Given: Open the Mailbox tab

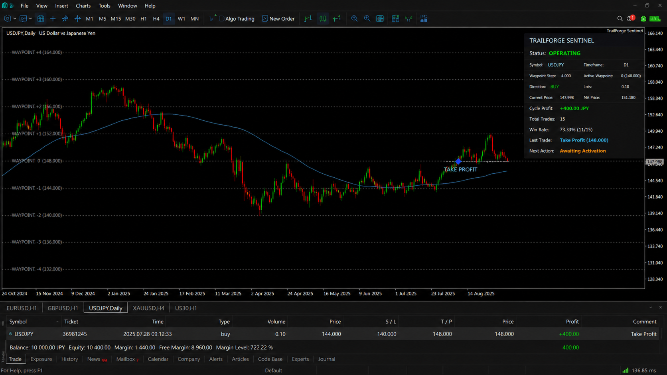Looking at the screenshot, I should point(127,359).
